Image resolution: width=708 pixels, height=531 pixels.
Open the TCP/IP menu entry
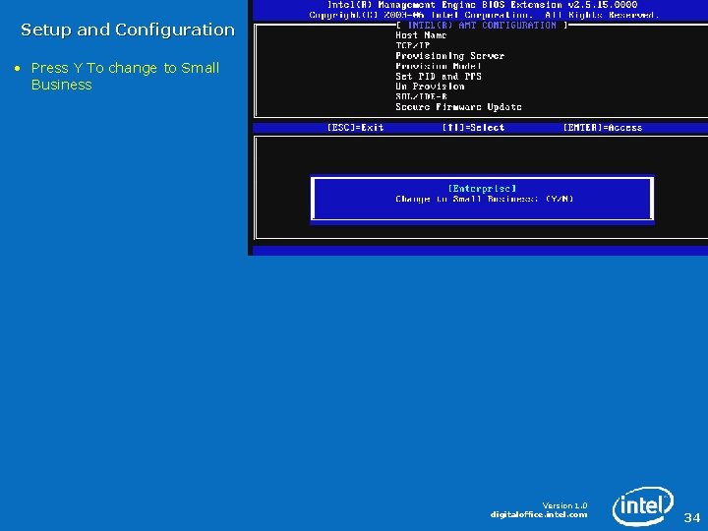pyautogui.click(x=412, y=45)
